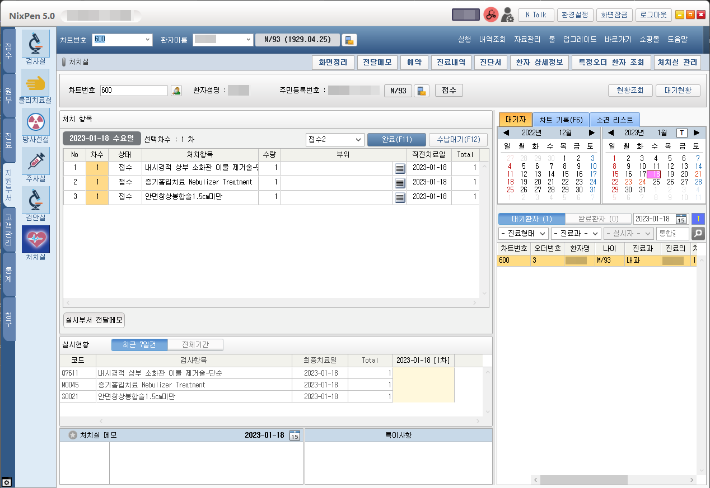Open the 진료형태 filter dropdown
The image size is (710, 488).
point(523,234)
